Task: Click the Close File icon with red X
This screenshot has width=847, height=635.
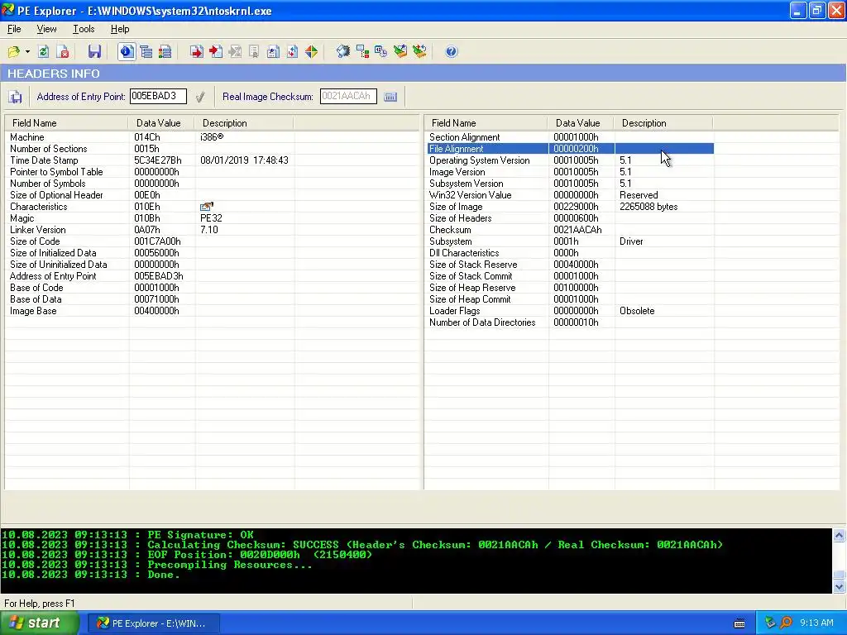Action: pos(63,52)
